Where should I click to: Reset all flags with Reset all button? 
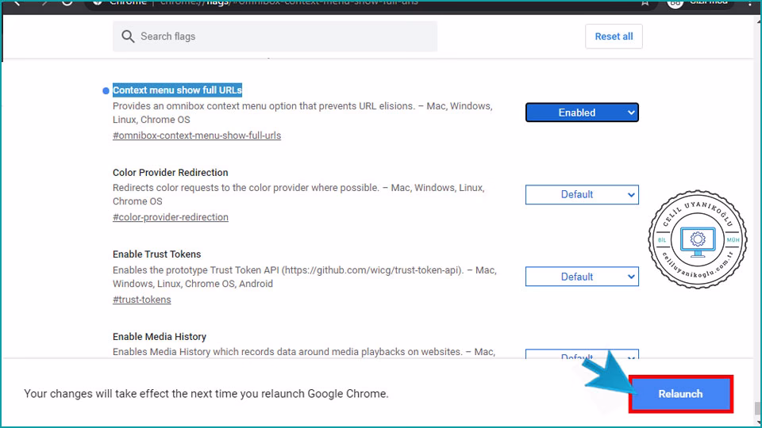[x=614, y=36]
